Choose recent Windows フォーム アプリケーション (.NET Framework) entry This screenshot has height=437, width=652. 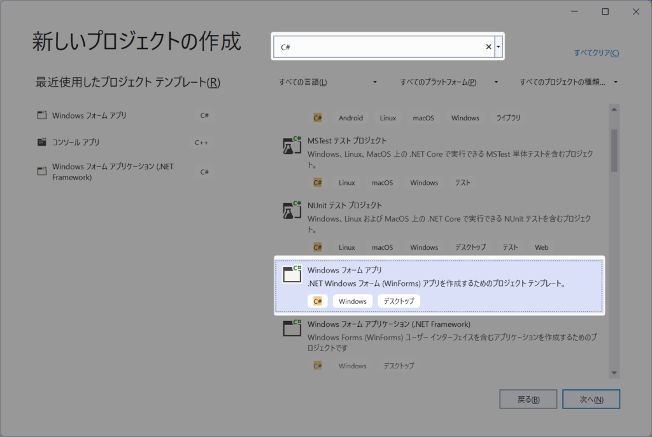125,171
